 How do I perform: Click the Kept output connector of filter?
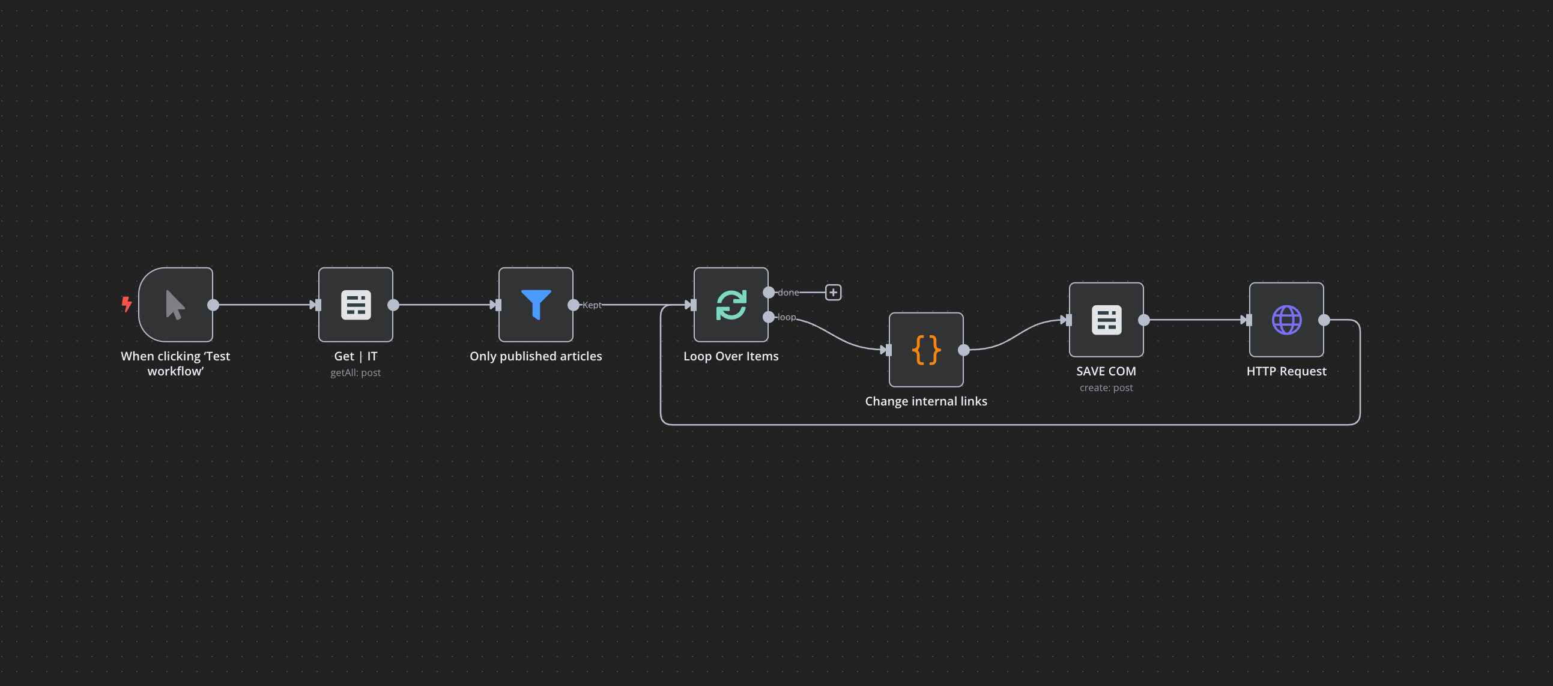(x=574, y=305)
